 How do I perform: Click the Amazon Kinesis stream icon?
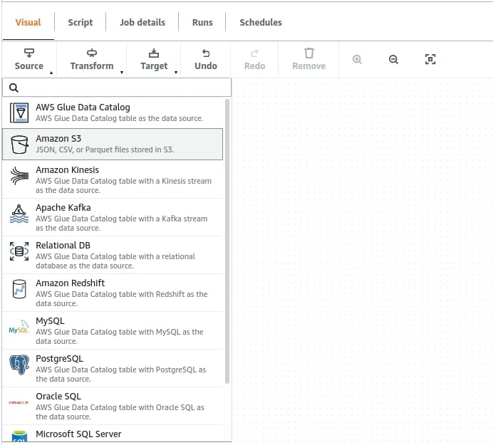tap(19, 175)
